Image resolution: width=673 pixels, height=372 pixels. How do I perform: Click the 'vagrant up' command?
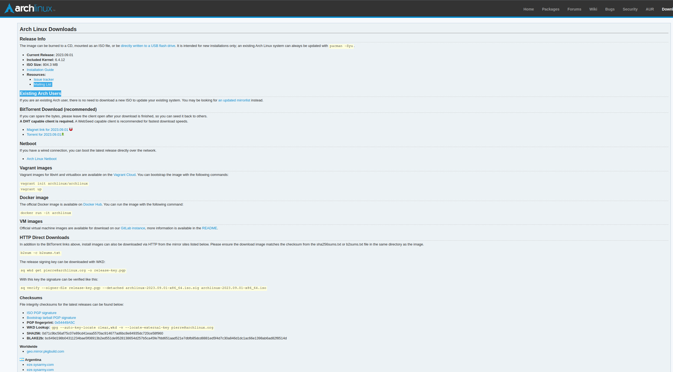(x=31, y=189)
